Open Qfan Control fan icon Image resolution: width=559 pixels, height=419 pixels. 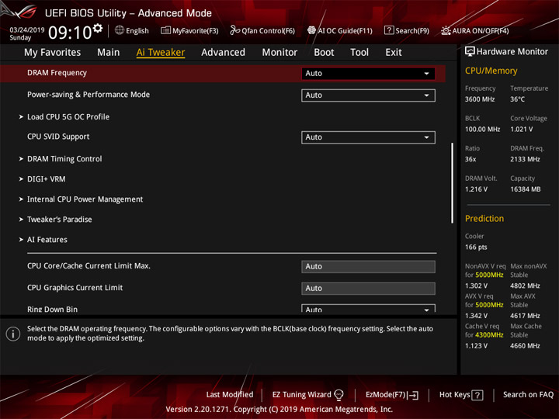pos(234,30)
